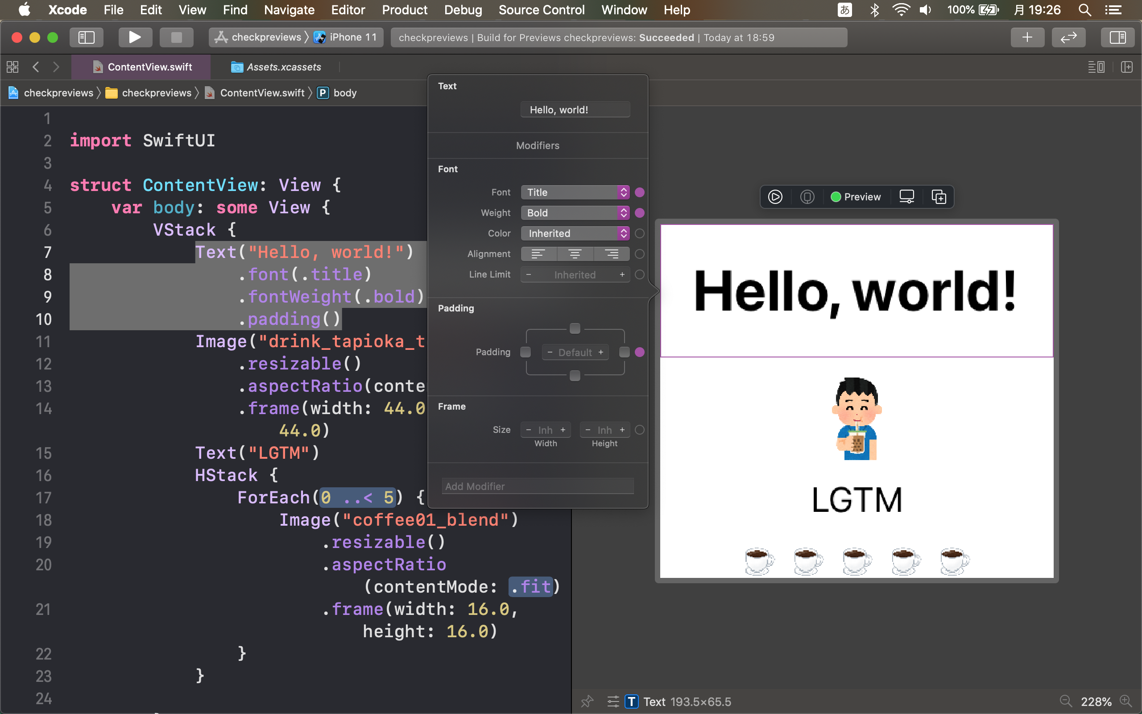Click the Add Modifier field
Viewport: 1142px width, 714px height.
click(x=537, y=486)
